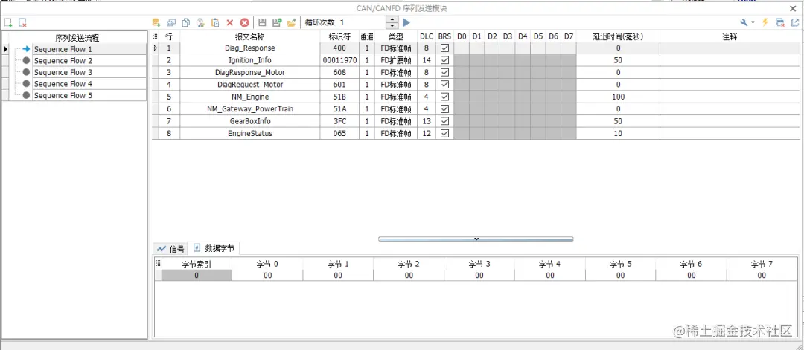Image resolution: width=804 pixels, height=350 pixels.
Task: Click message name EngineStatus
Action: pos(249,134)
